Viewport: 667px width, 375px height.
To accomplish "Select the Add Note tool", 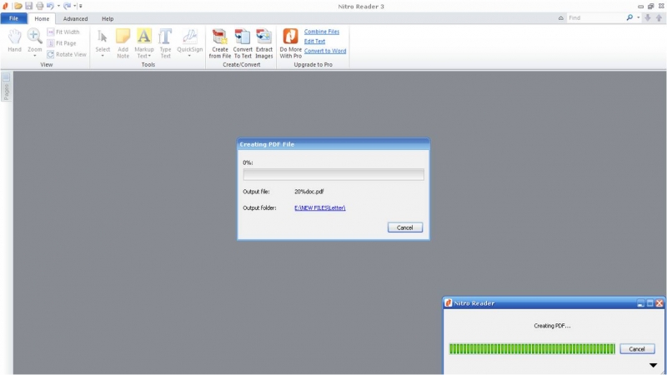I will 123,37.
